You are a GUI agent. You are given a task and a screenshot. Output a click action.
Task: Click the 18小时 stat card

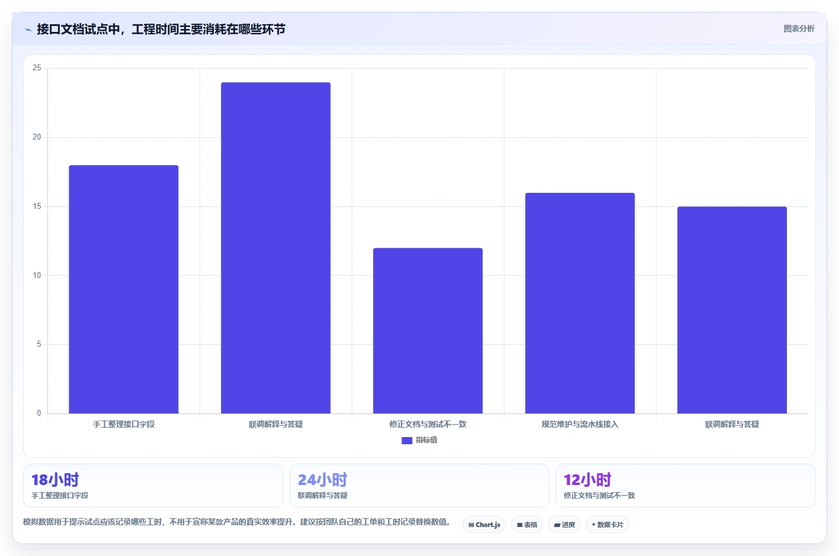coord(153,486)
